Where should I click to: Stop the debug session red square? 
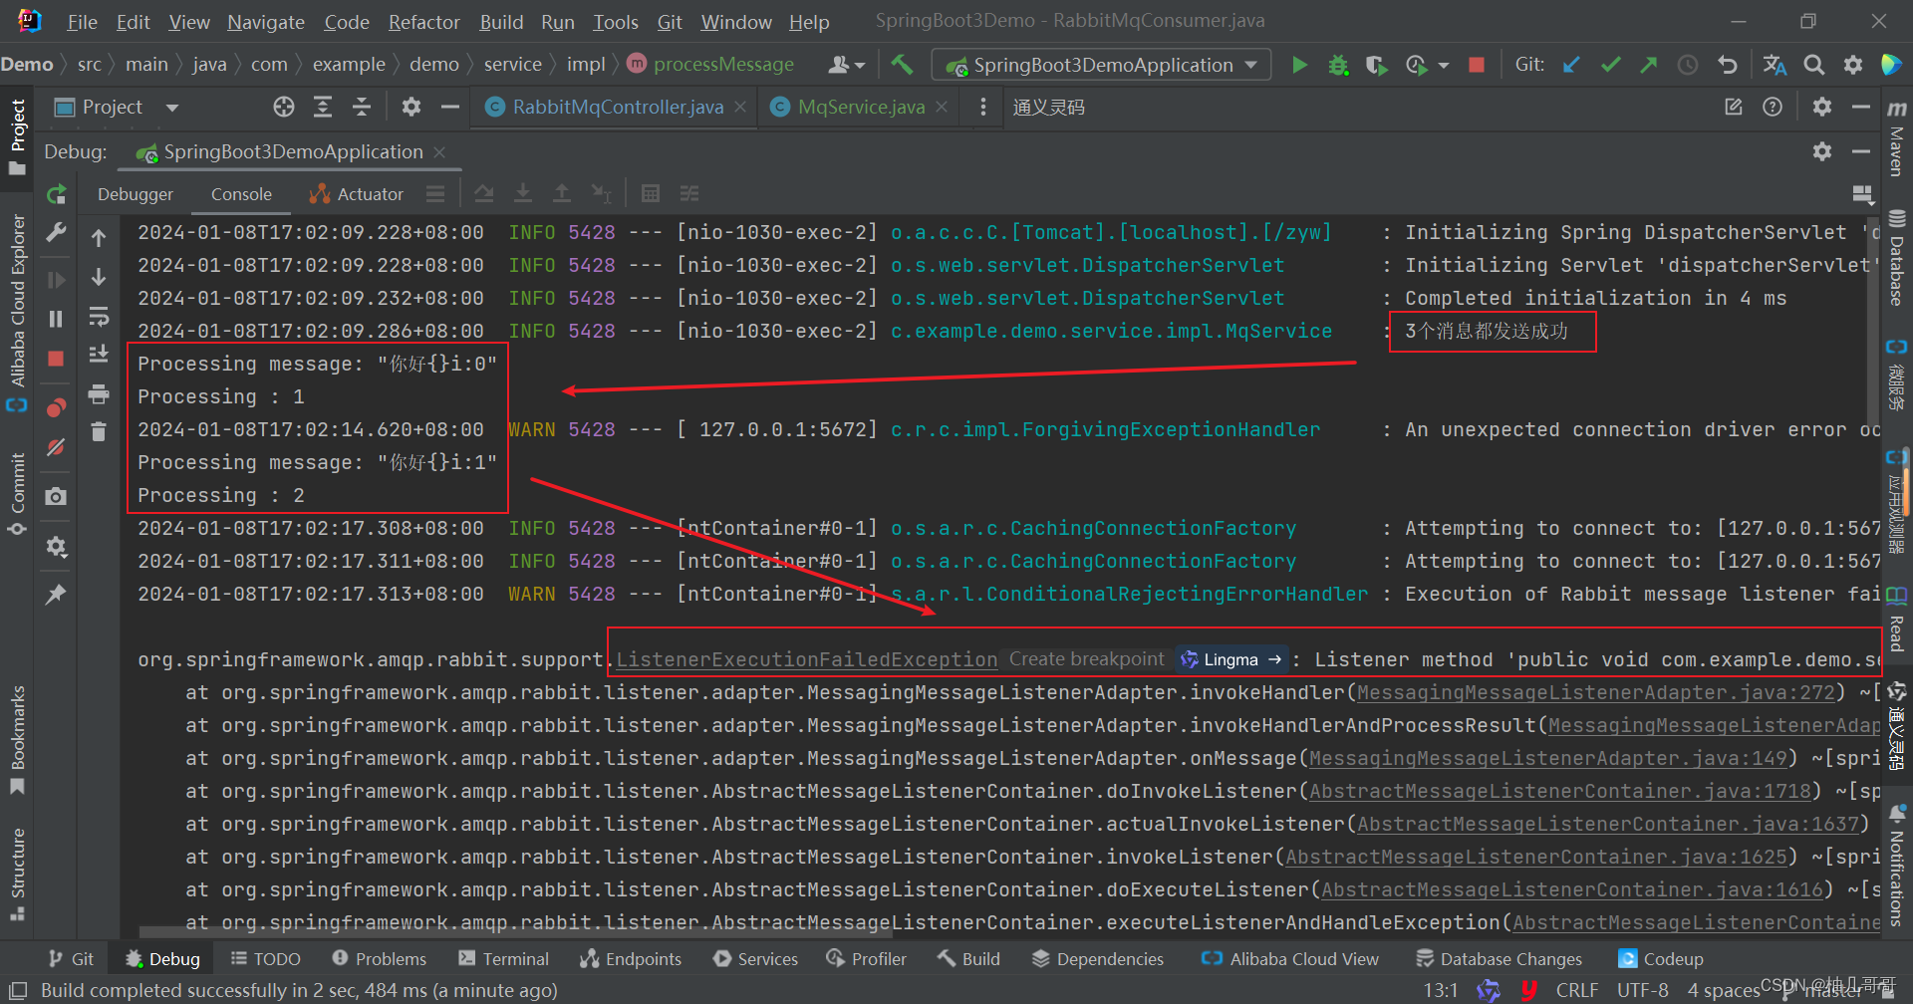(56, 359)
